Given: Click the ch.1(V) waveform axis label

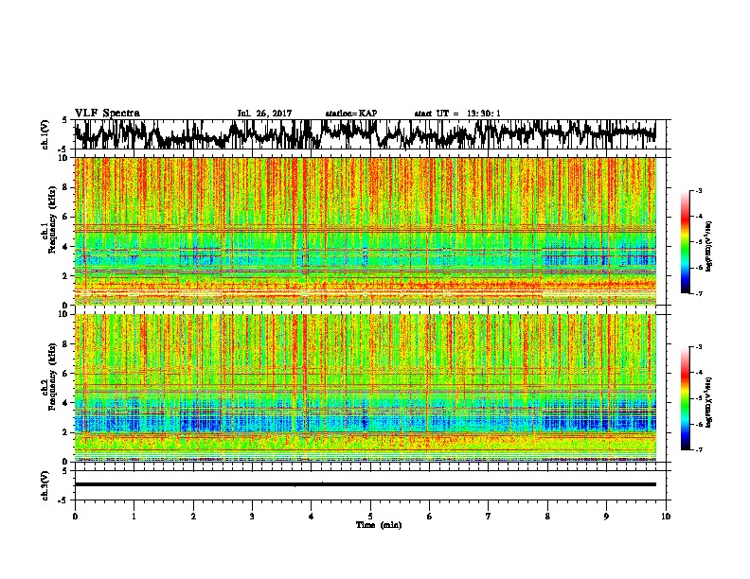Looking at the screenshot, I should 45,134.
